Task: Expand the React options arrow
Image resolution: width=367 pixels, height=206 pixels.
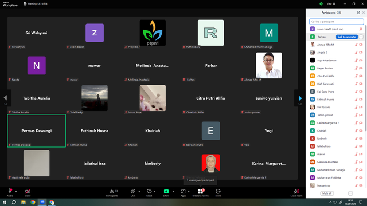Action: [x=154, y=191]
